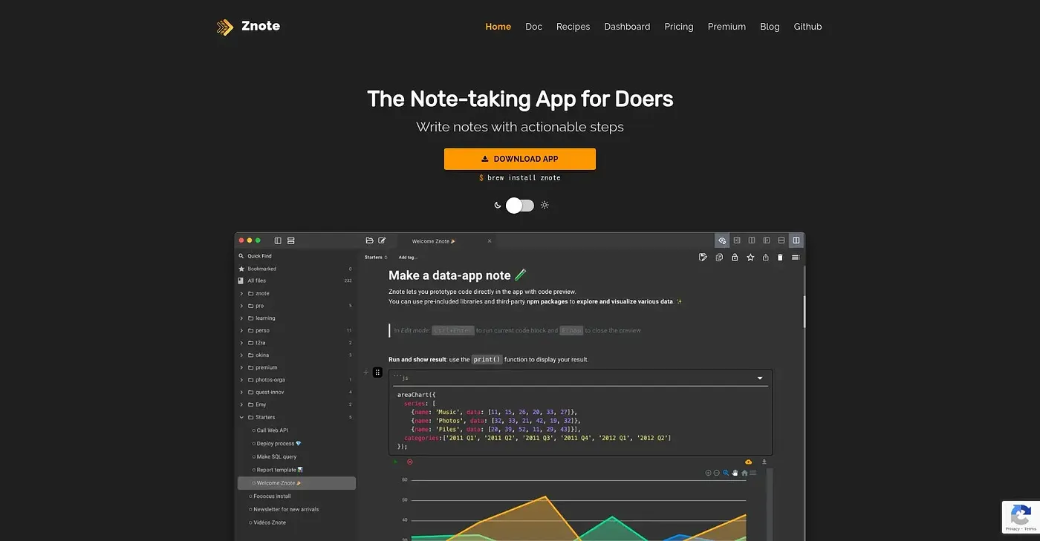The image size is (1040, 541).
Task: Visit the Blog nav link
Action: (x=770, y=27)
